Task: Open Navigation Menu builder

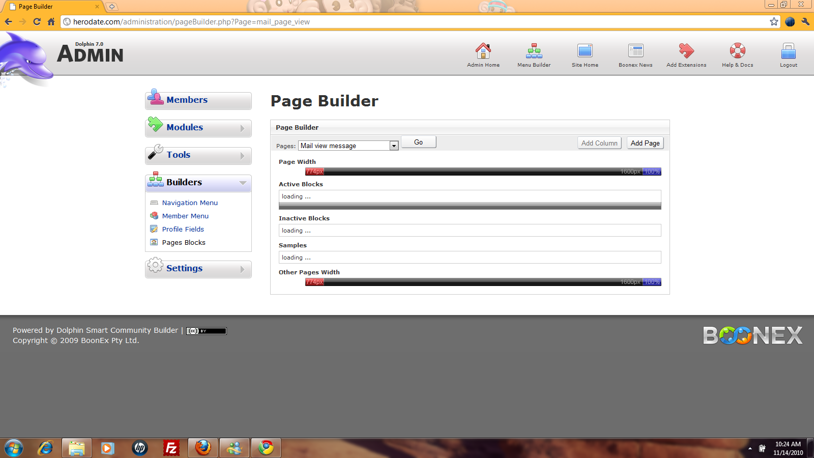Action: click(x=190, y=203)
